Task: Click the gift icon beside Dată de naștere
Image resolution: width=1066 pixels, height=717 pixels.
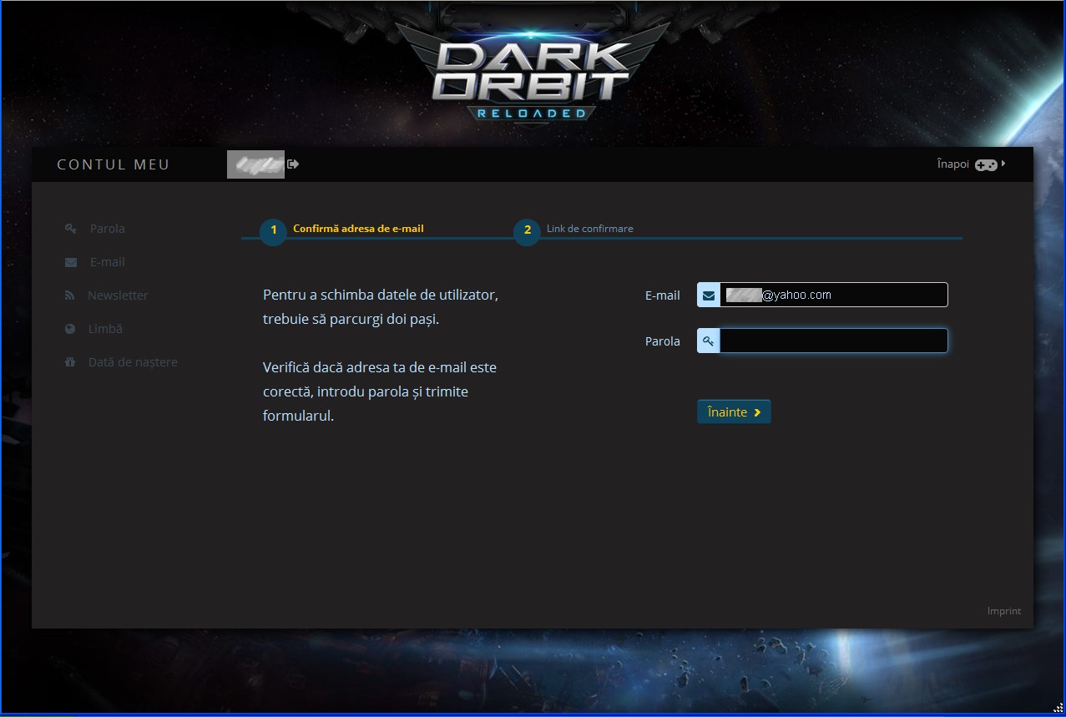Action: 70,362
